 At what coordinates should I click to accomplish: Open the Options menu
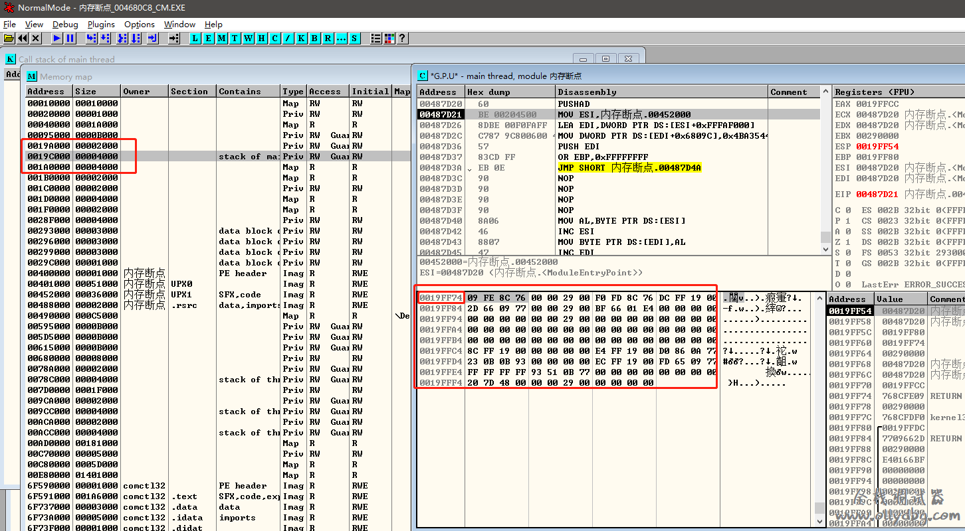tap(140, 24)
